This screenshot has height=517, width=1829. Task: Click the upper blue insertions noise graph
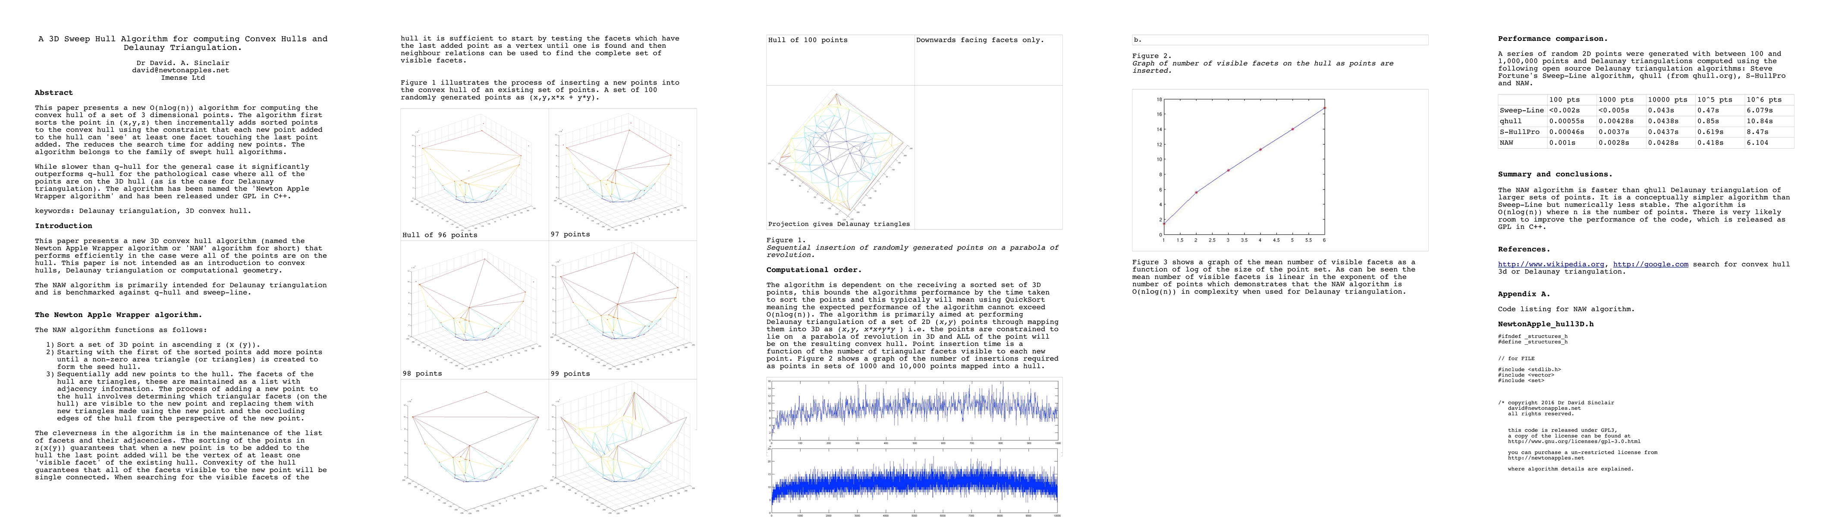click(914, 411)
